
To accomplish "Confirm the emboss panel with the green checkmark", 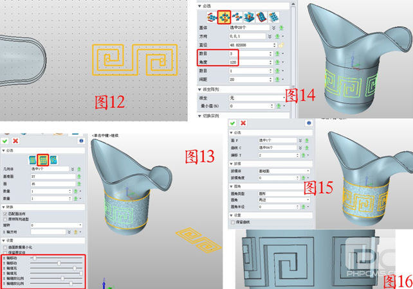I will tap(233, 123).
